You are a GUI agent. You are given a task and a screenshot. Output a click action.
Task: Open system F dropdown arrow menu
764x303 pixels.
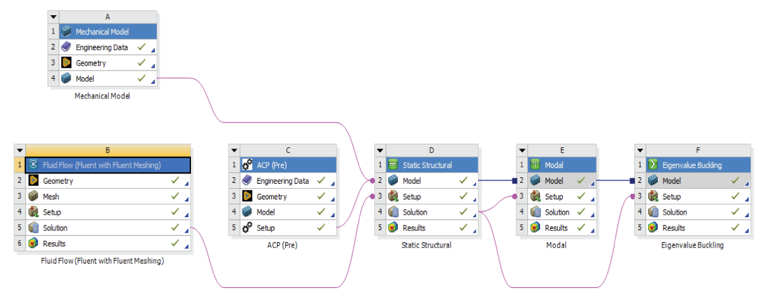640,151
